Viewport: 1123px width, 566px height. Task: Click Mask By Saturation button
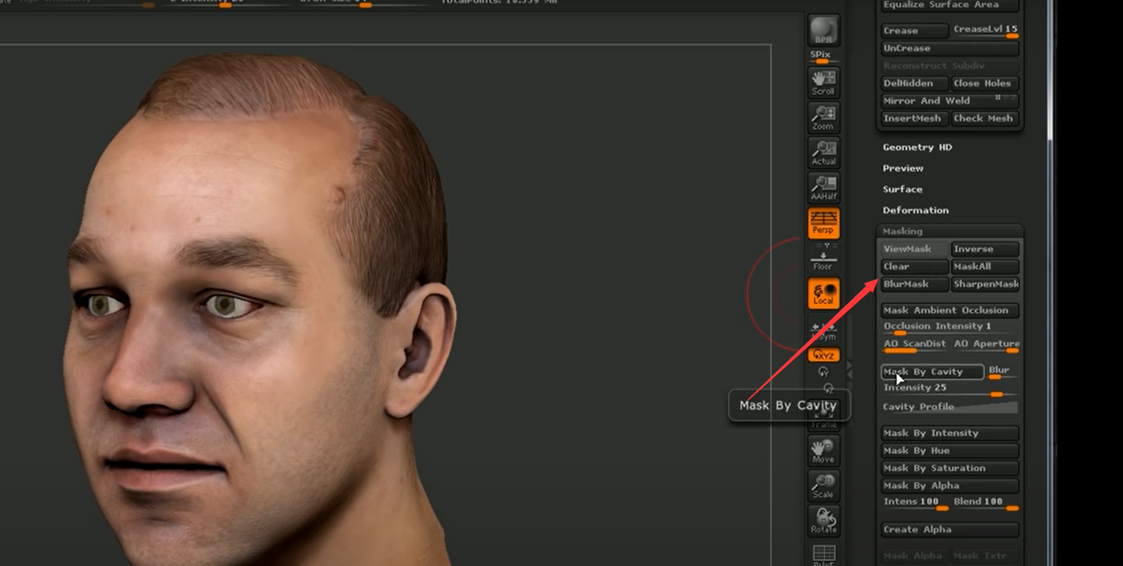coord(949,468)
